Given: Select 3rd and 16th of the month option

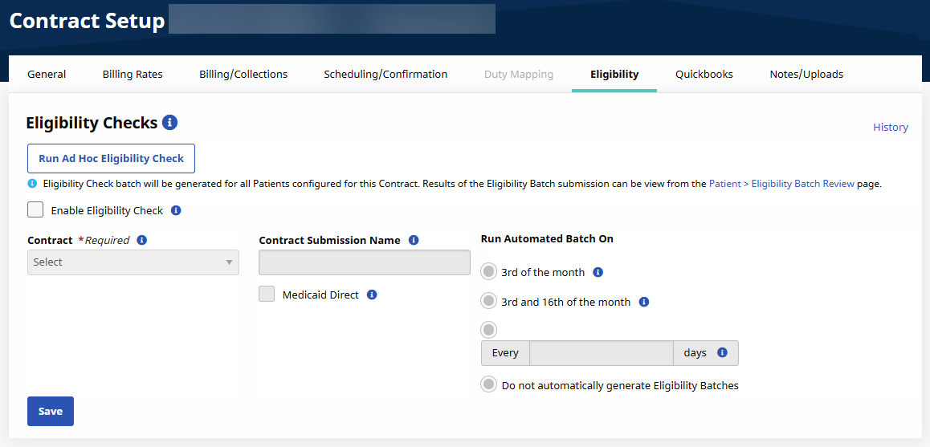Looking at the screenshot, I should click(488, 302).
